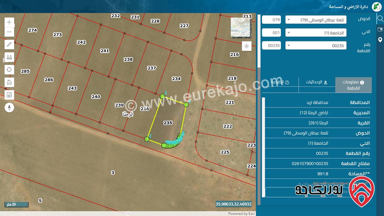This screenshot has height=216, width=384.
Task: Click the parcel key 026107900100235
Action: 310,163
